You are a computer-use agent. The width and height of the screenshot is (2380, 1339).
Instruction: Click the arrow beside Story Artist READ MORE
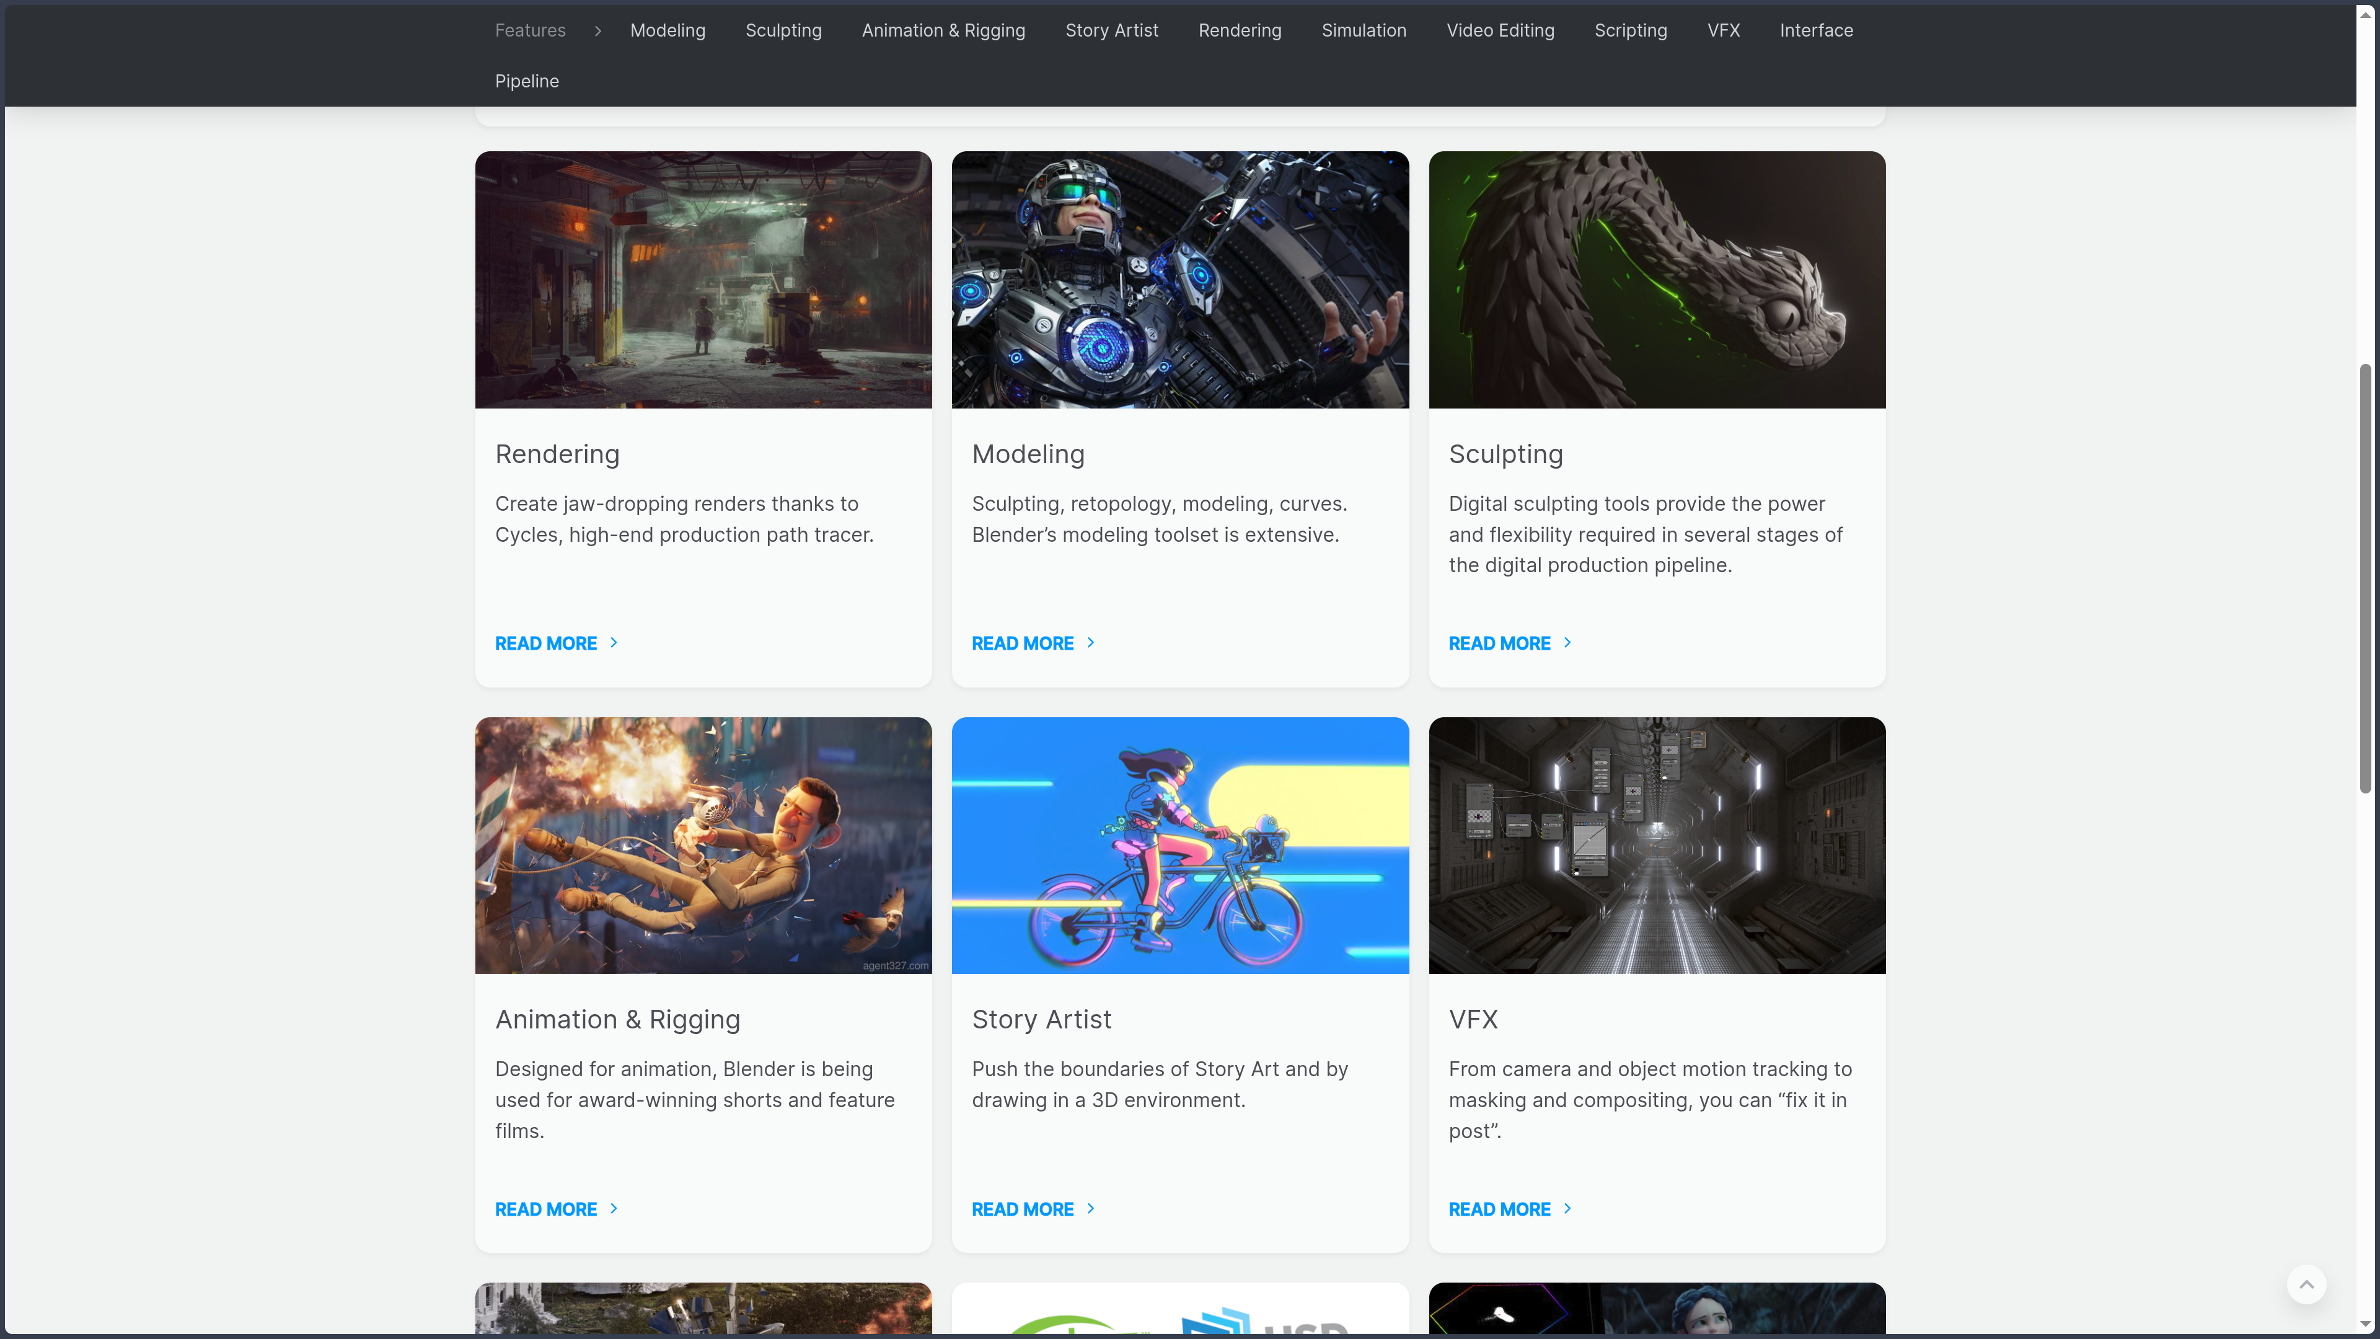(x=1090, y=1209)
